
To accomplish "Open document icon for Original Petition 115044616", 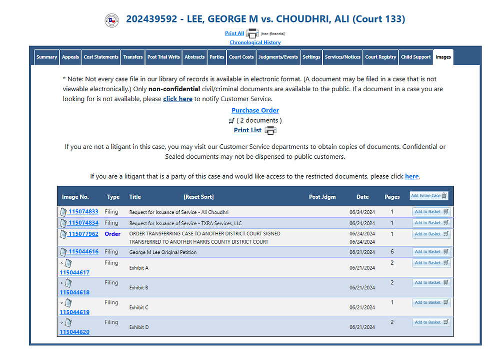I will point(63,252).
